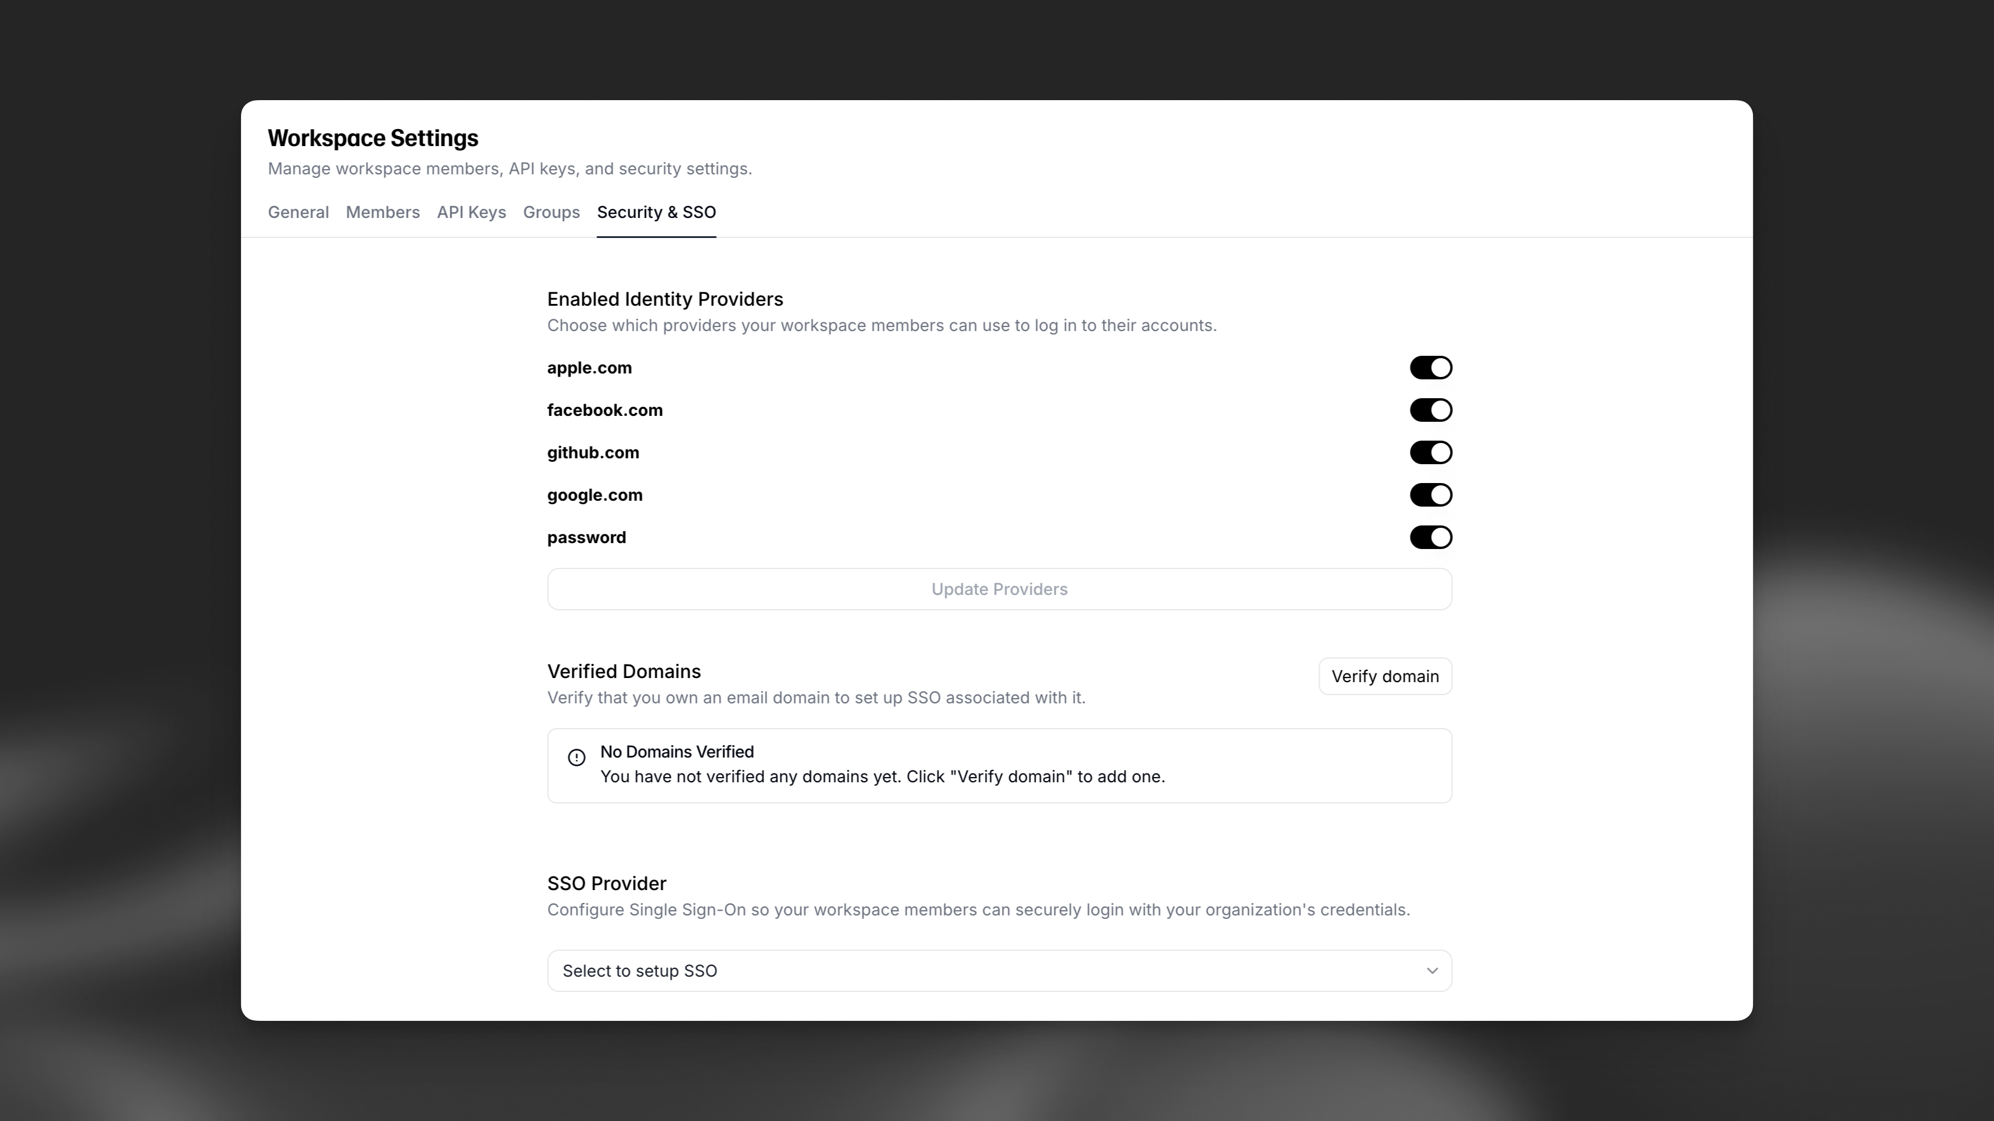Click the No Domains Verified message box
Image resolution: width=1994 pixels, height=1121 pixels.
[998, 765]
